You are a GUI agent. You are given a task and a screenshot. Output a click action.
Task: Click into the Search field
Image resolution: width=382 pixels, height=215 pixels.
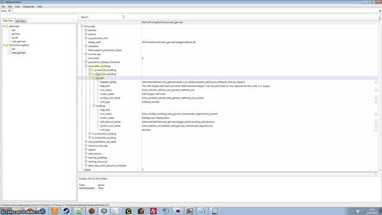coord(105,17)
